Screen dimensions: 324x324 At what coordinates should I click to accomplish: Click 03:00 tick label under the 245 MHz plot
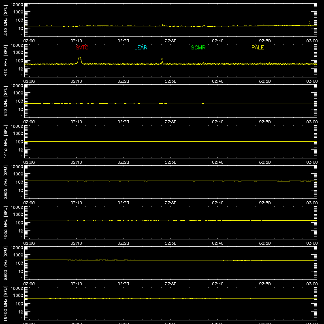pyautogui.click(x=312, y=41)
